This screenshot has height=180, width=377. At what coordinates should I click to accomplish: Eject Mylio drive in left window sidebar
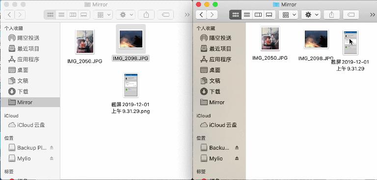[52, 158]
